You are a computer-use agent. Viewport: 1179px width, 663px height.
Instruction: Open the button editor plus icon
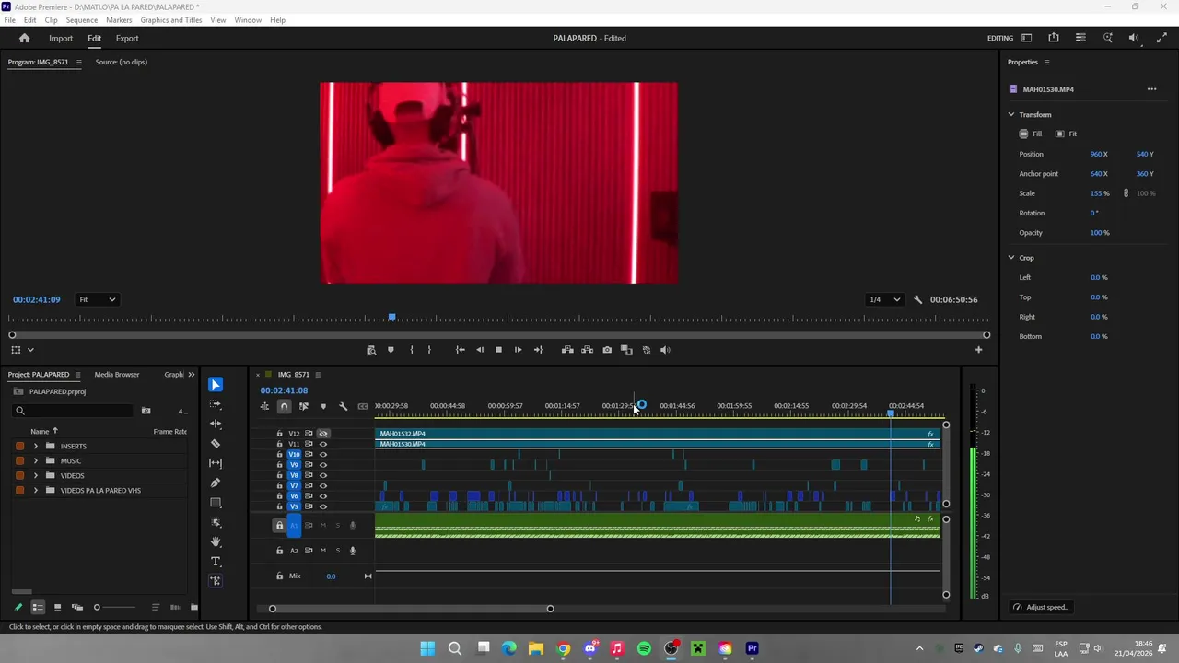[978, 350]
